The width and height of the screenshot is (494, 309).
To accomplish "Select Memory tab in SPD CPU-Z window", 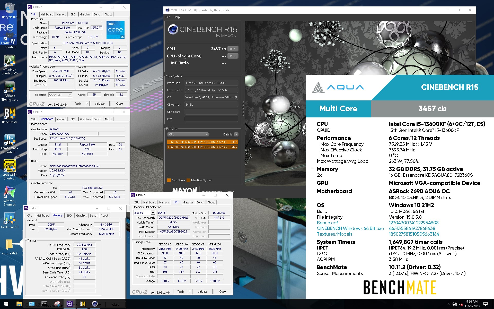I will point(164,202).
